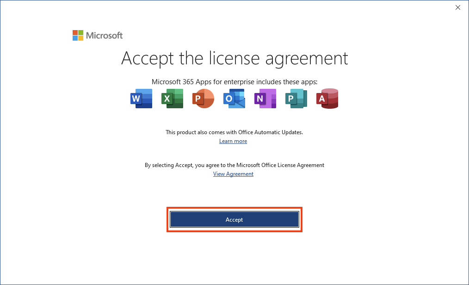Open the orange PowerPoint icon
469x285 pixels.
pyautogui.click(x=203, y=98)
